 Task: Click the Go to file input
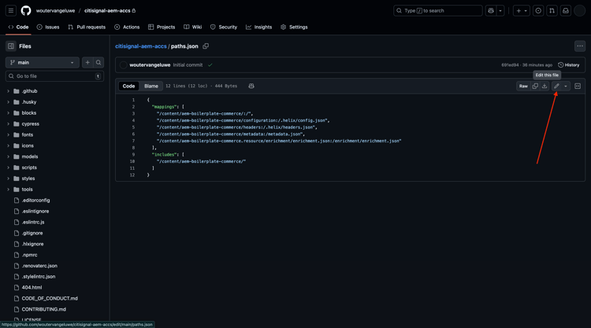54,76
